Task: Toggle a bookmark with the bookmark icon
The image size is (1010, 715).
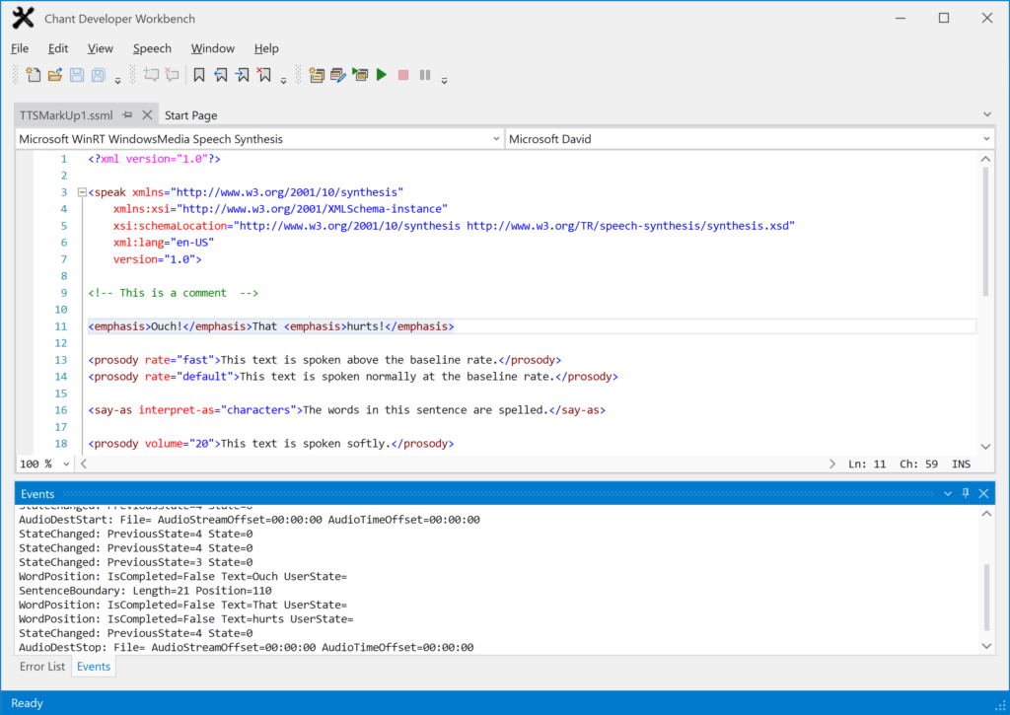Action: (x=199, y=75)
